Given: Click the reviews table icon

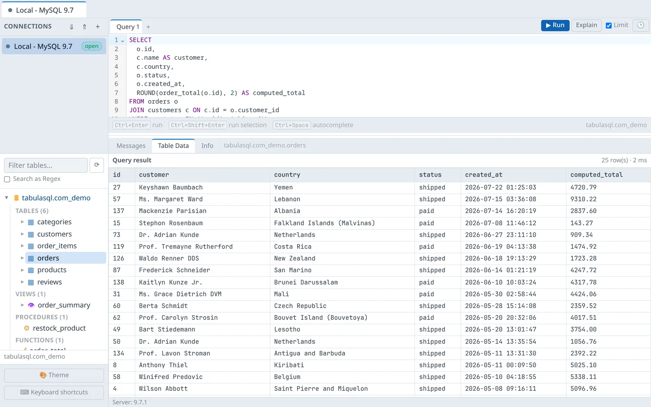Looking at the screenshot, I should tap(31, 282).
